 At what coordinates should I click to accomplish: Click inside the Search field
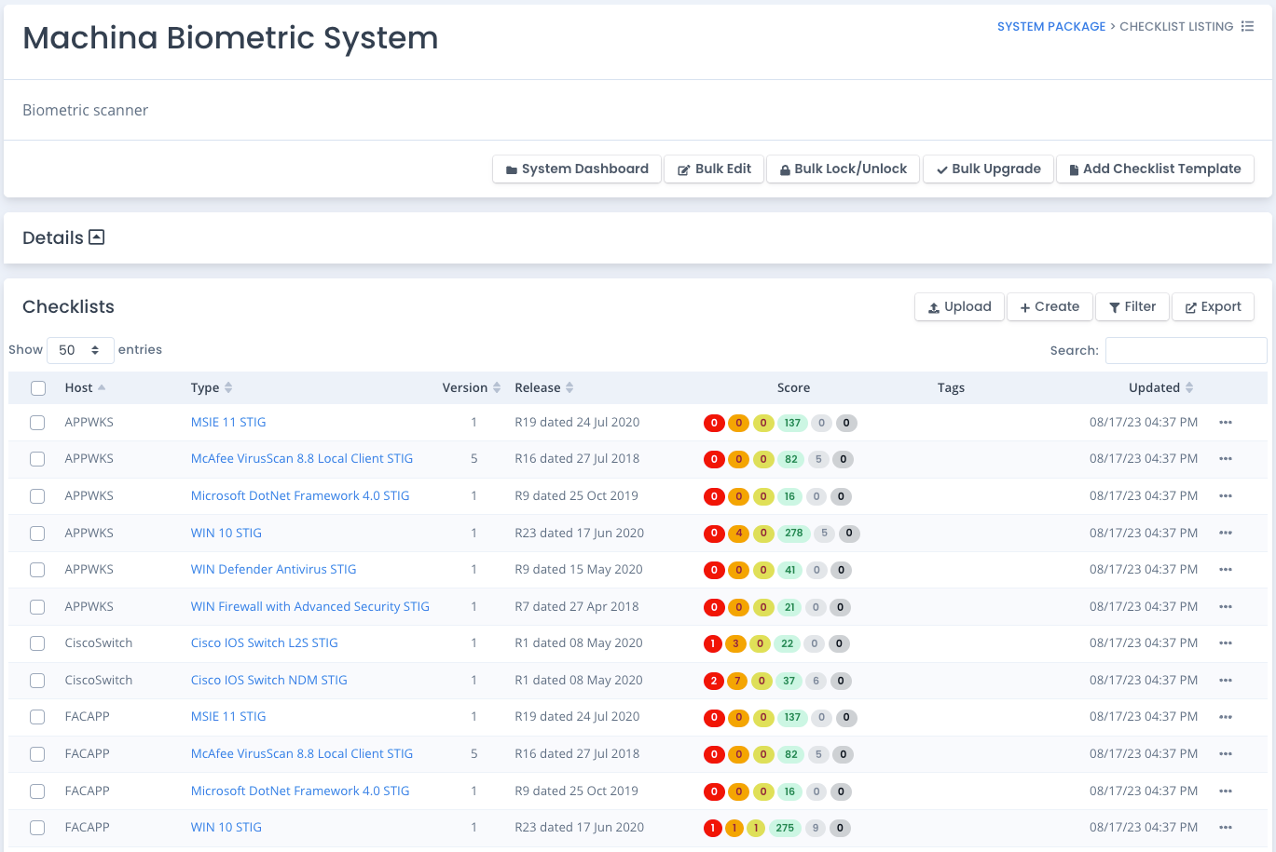click(x=1185, y=350)
